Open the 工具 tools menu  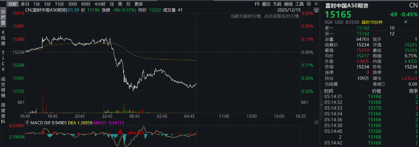coord(300,4)
